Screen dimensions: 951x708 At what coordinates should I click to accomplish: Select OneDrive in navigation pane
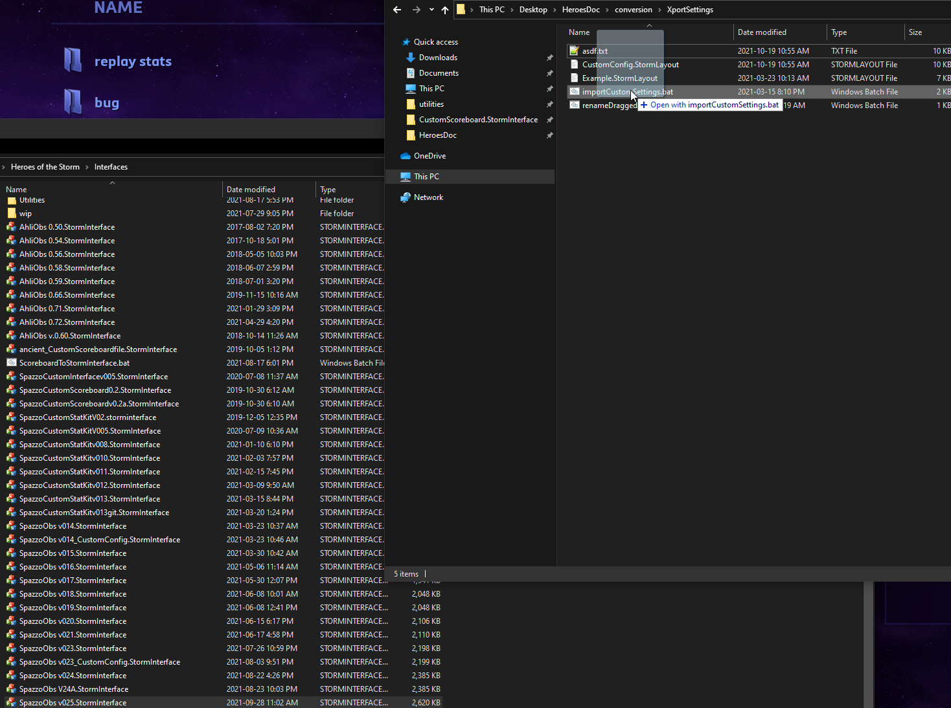pos(430,156)
